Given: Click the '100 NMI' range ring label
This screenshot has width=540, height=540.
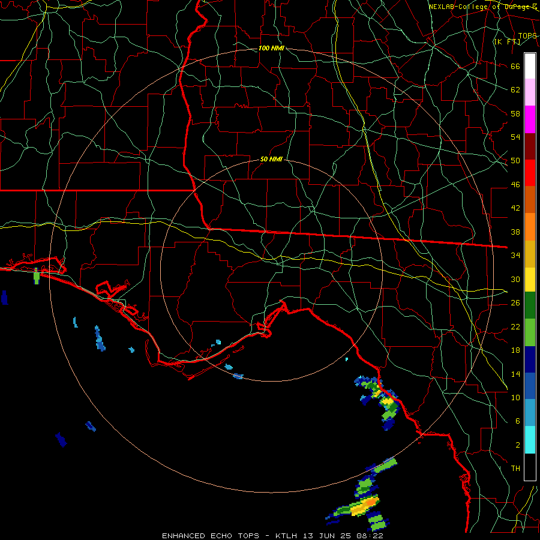Looking at the screenshot, I should (x=271, y=48).
